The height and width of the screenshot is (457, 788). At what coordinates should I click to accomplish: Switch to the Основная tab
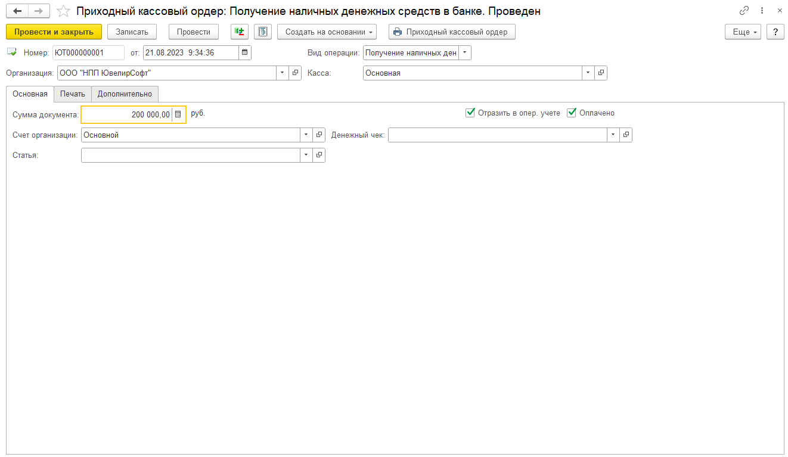click(x=30, y=94)
